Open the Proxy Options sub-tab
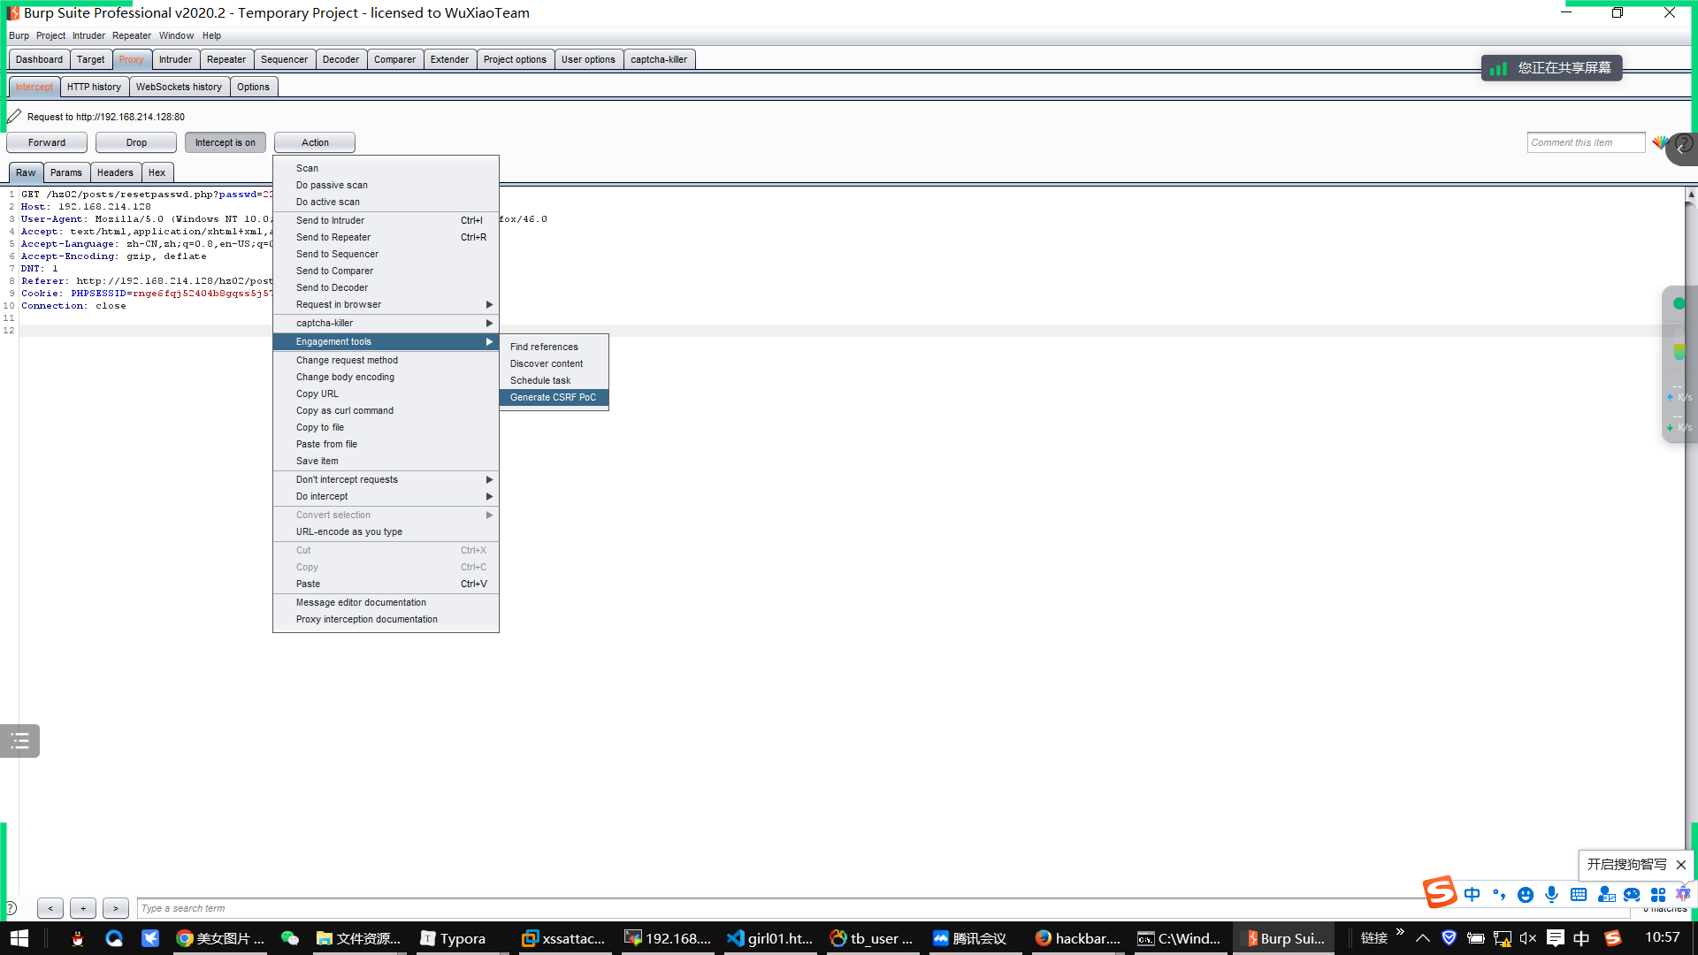The height and width of the screenshot is (955, 1698). [253, 87]
